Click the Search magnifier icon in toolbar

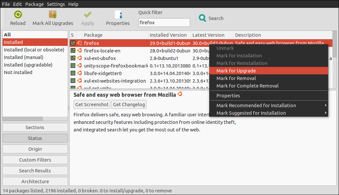pyautogui.click(x=202, y=18)
